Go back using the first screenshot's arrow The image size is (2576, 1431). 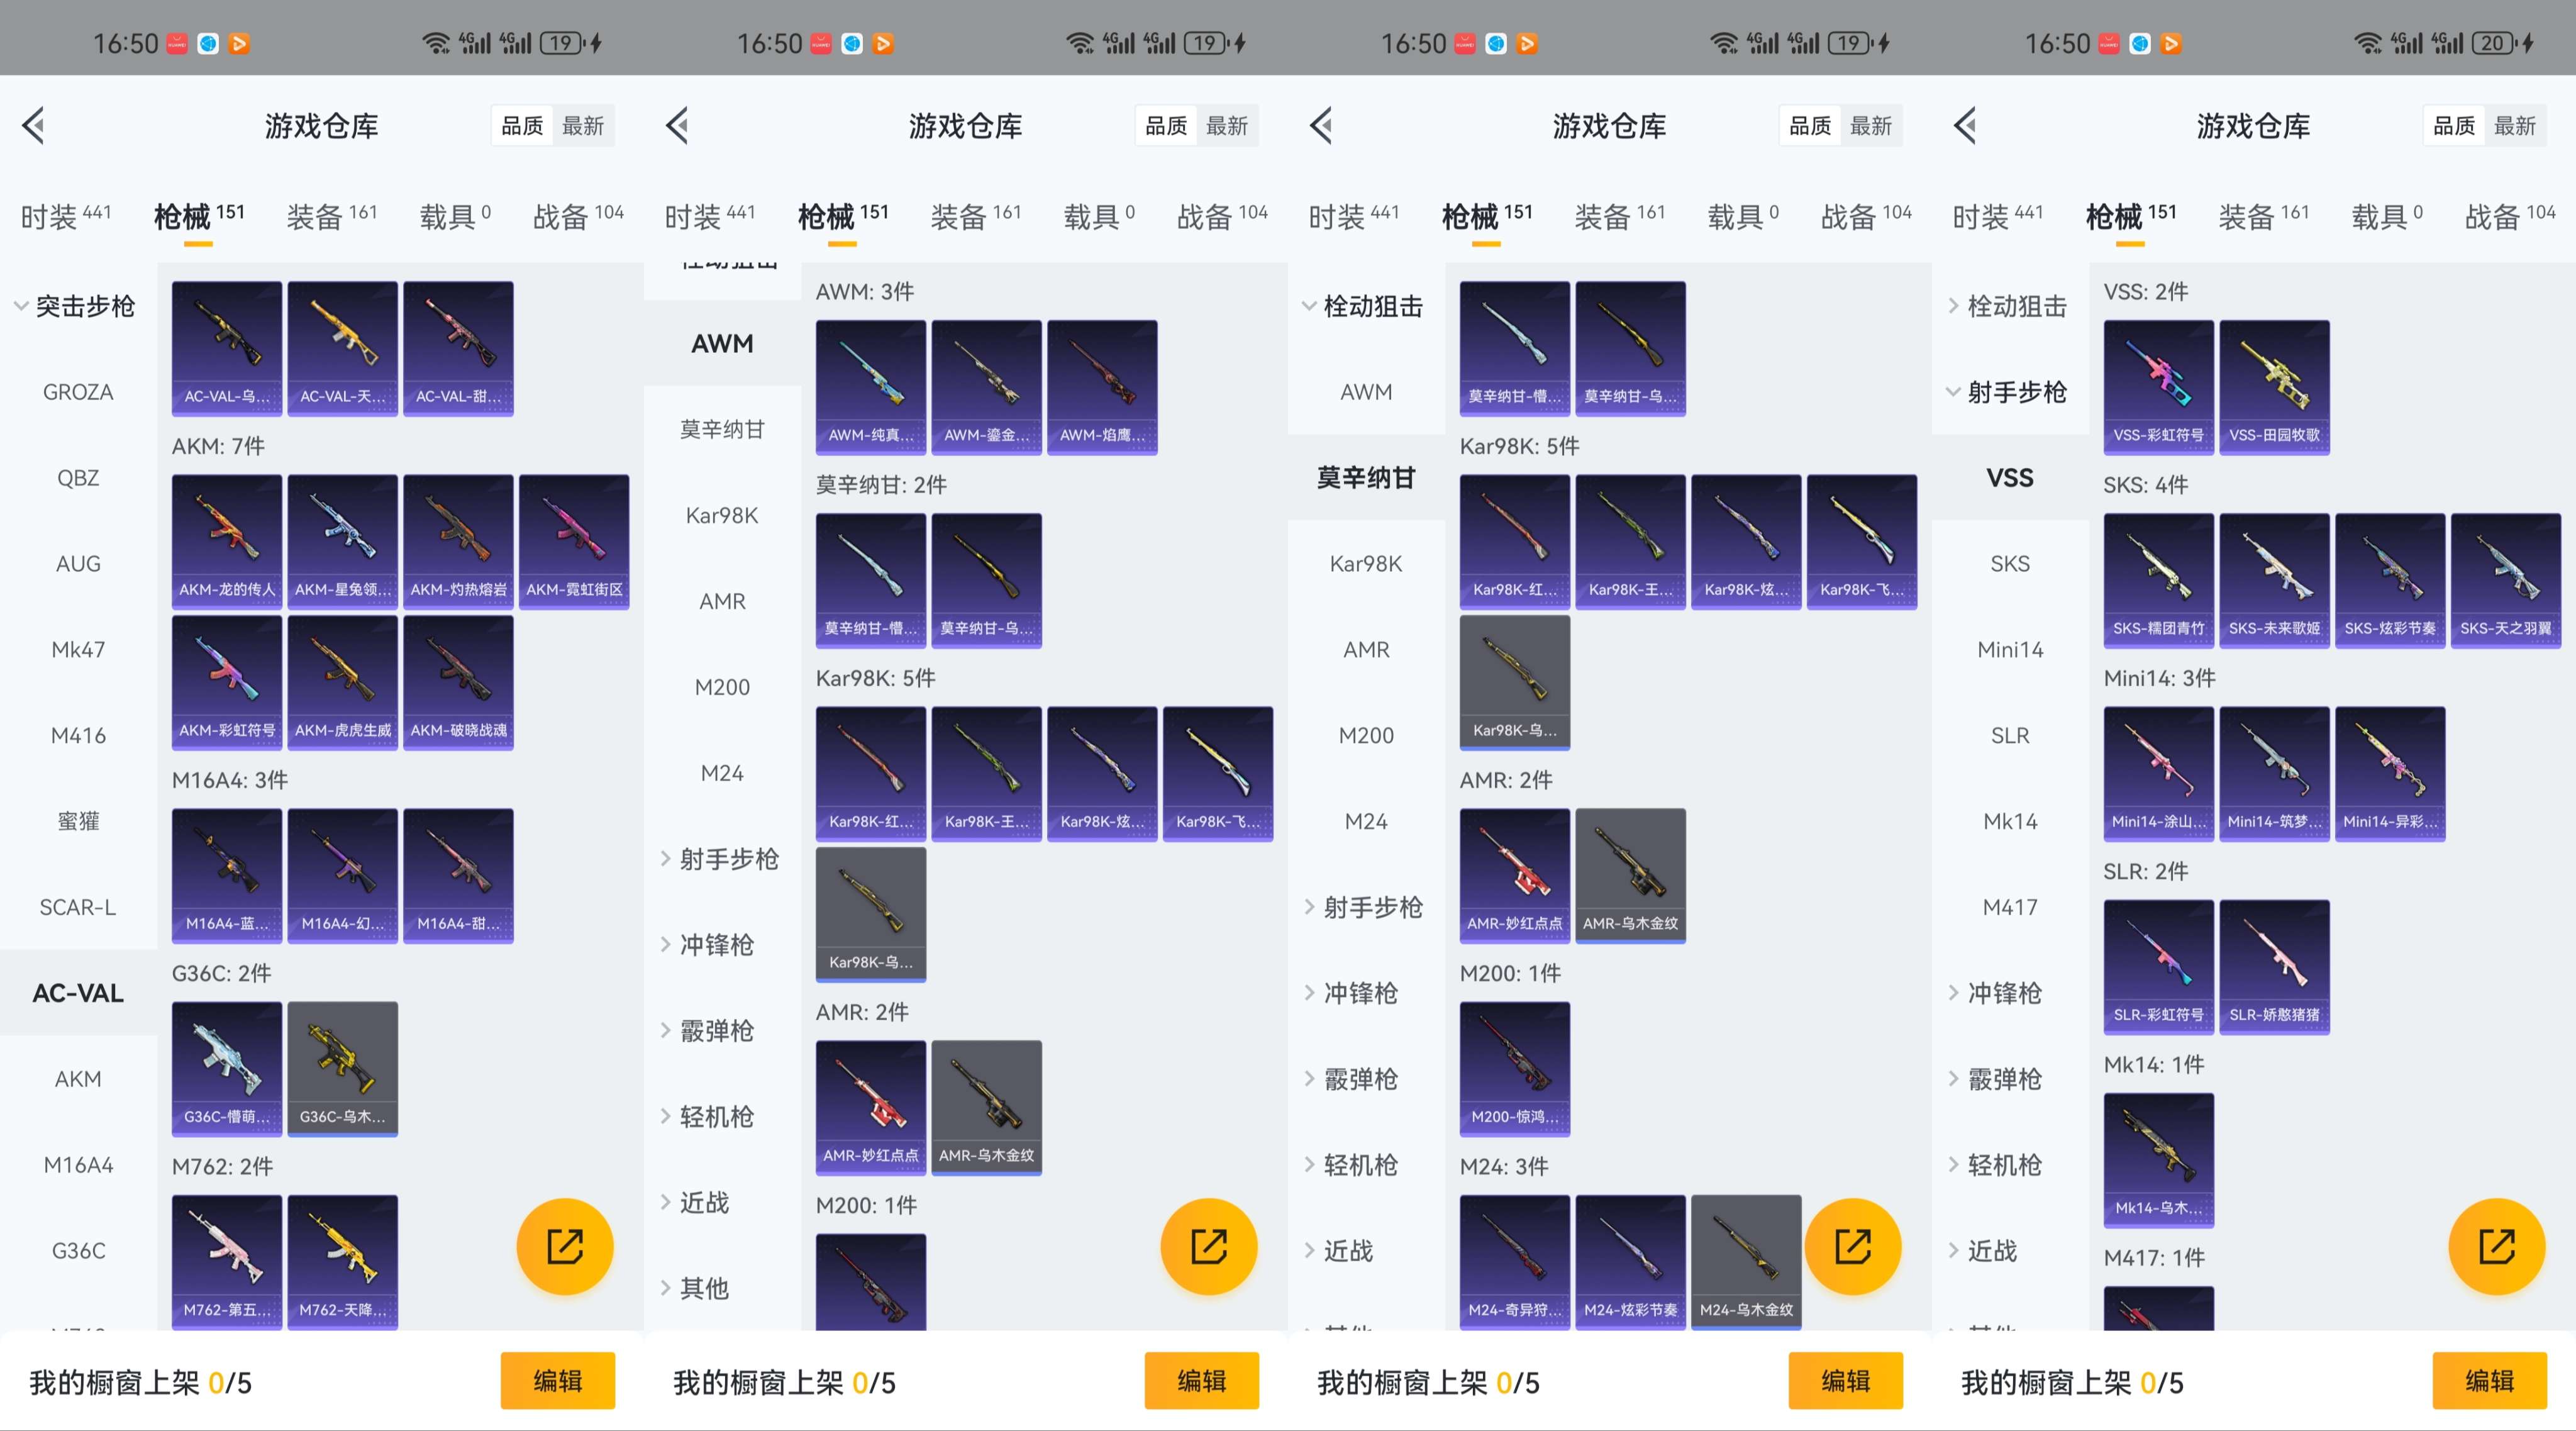click(33, 126)
